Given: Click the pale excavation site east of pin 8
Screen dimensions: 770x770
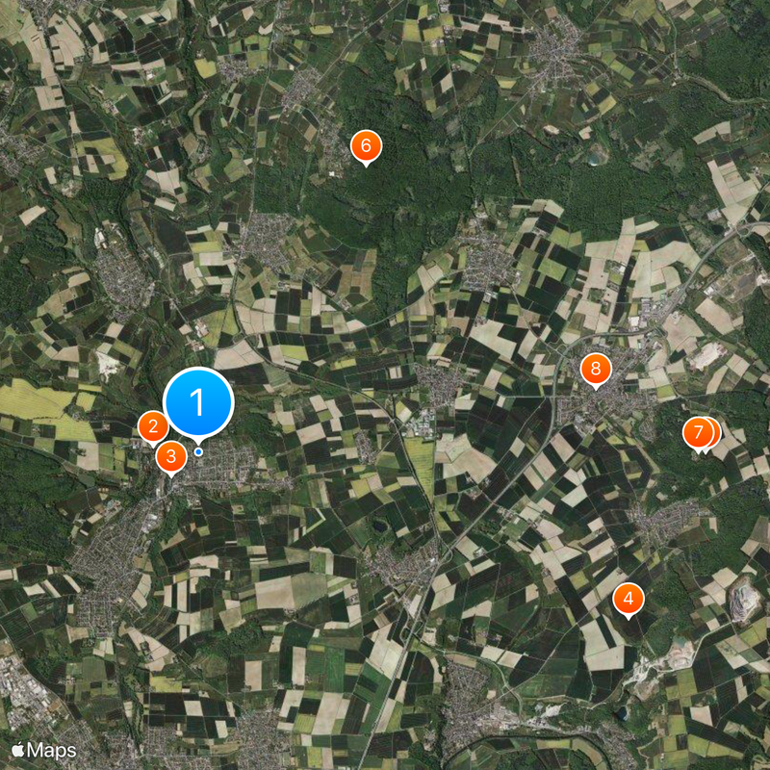Looking at the screenshot, I should coord(707,355).
